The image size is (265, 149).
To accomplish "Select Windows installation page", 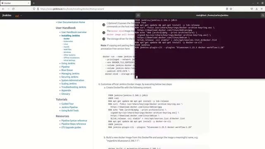I will tap(67, 52).
